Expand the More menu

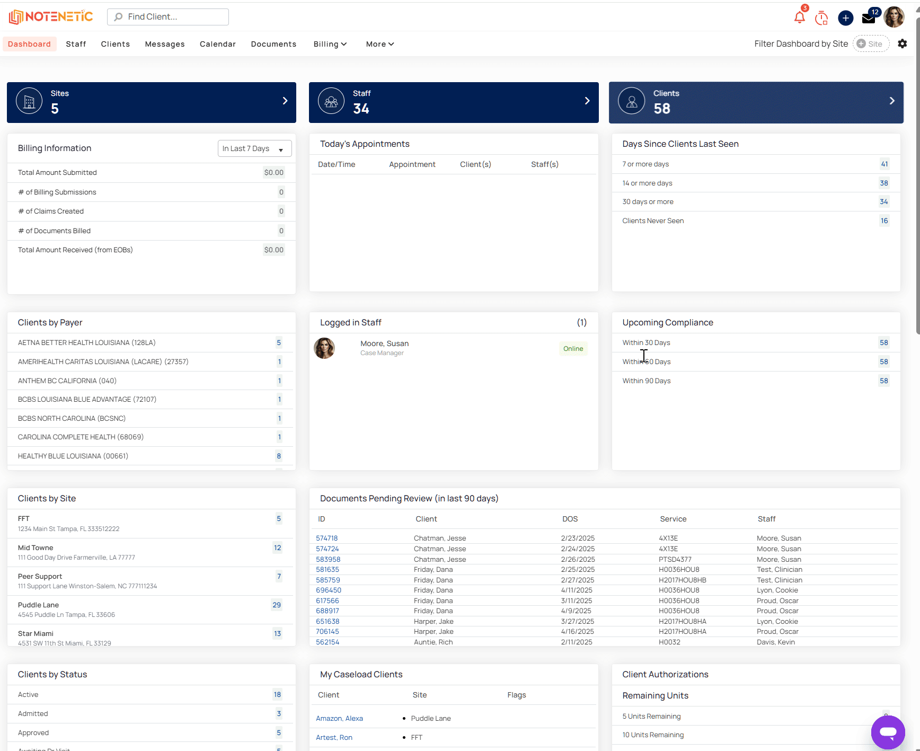click(379, 44)
